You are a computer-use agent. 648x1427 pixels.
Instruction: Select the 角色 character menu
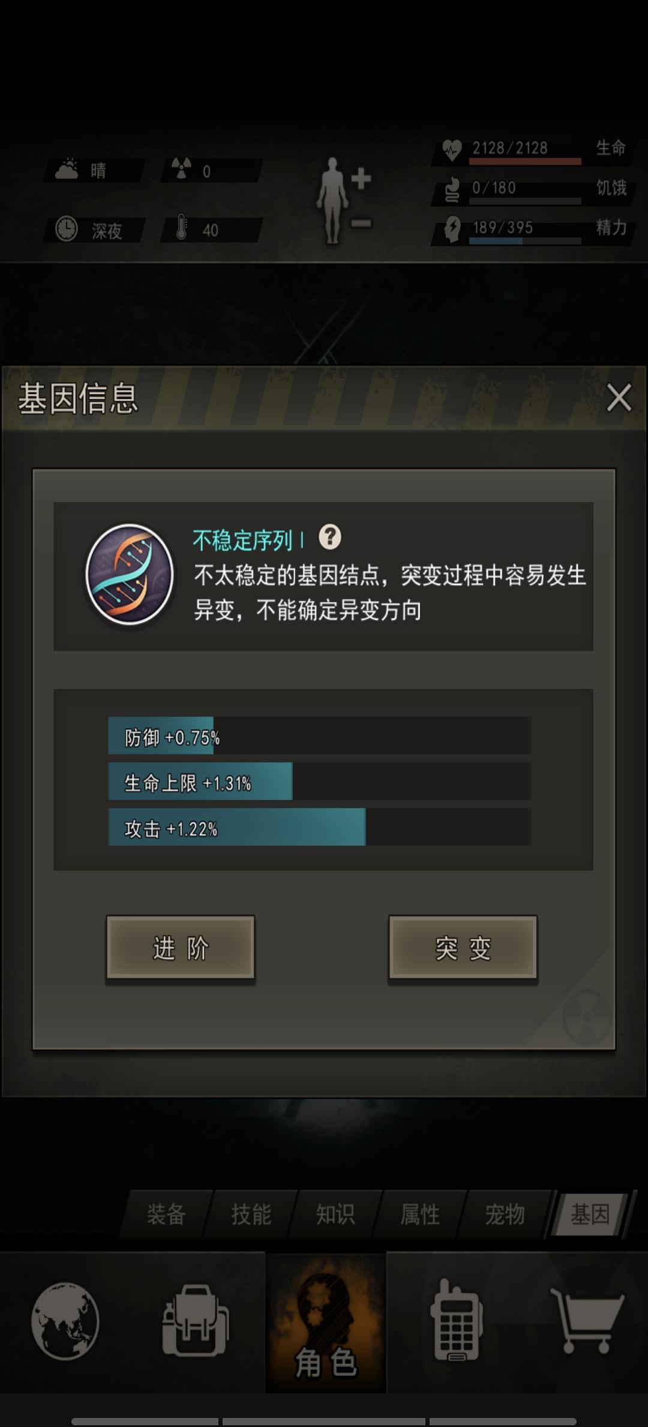[x=326, y=1322]
